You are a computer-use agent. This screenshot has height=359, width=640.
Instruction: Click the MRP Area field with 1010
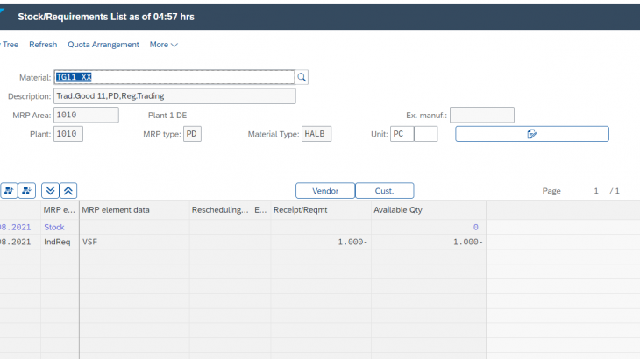click(x=86, y=115)
